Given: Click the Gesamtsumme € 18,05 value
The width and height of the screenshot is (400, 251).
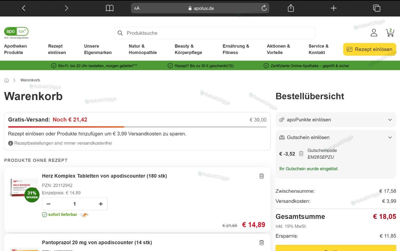Looking at the screenshot, I should [x=385, y=217].
